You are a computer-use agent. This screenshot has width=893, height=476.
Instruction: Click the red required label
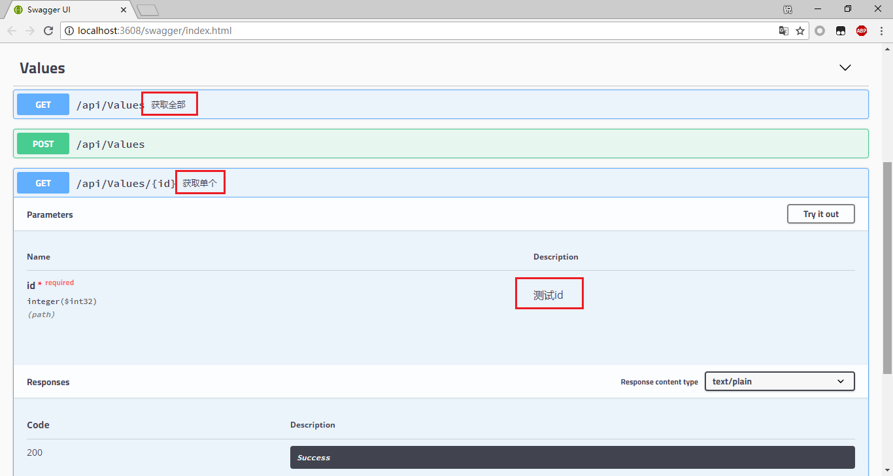tap(59, 283)
